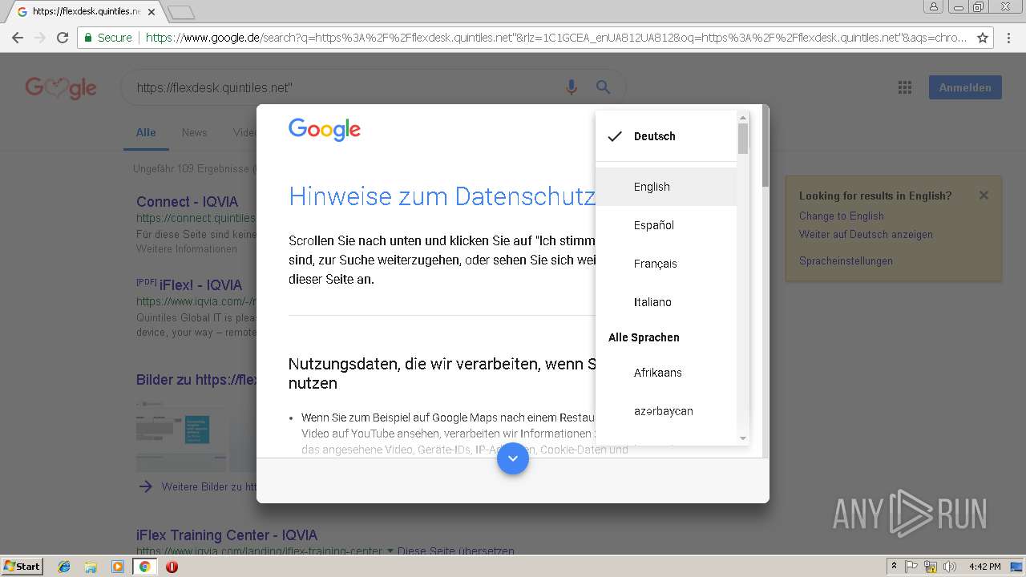The width and height of the screenshot is (1026, 577).
Task: Open file explorer from taskbar
Action: point(91,567)
